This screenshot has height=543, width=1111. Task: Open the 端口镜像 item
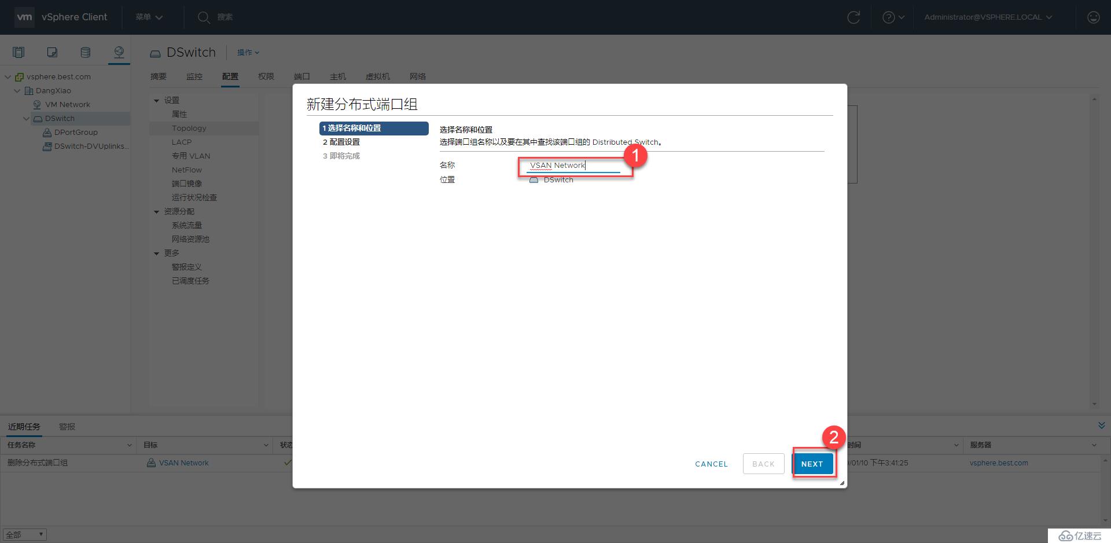(187, 184)
